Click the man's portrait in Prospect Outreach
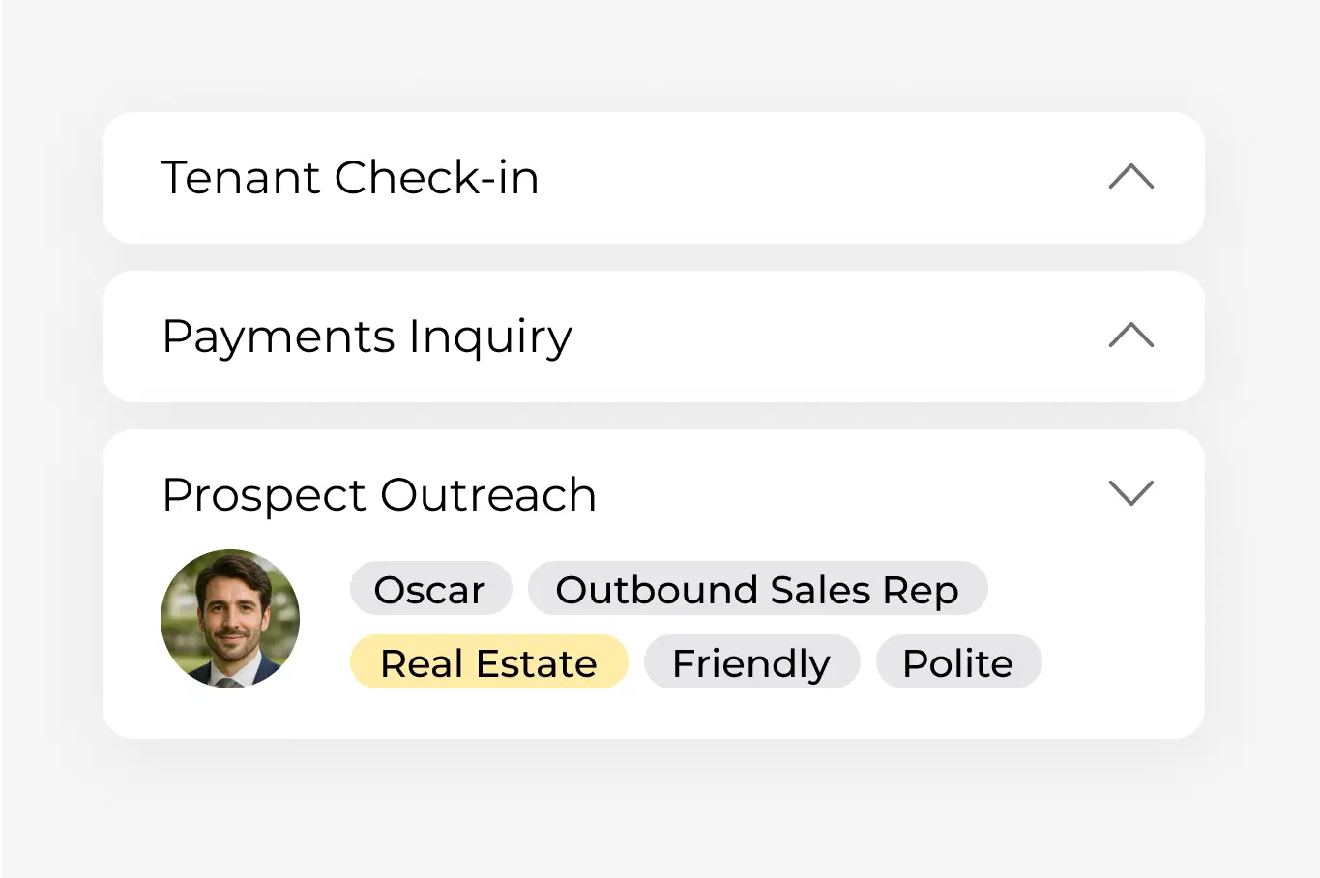 point(230,619)
